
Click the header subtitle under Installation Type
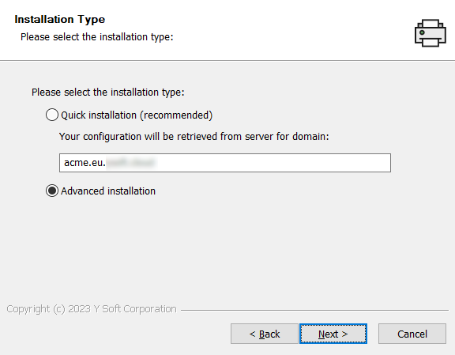(x=97, y=37)
